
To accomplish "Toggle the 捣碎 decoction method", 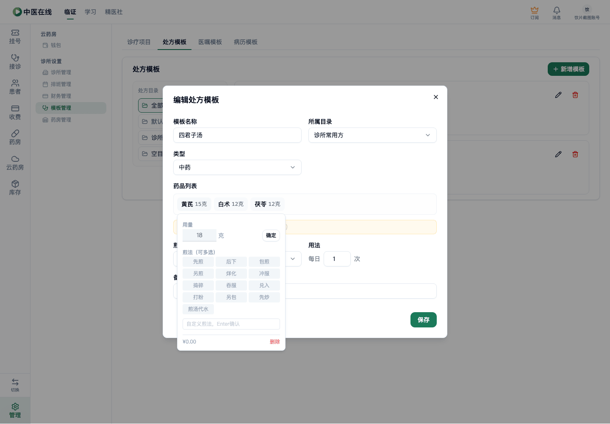I will (198, 285).
